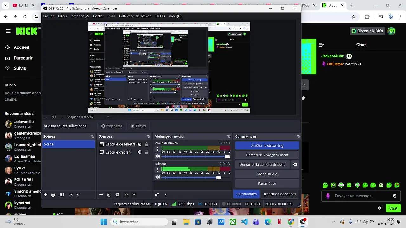Image resolution: width=406 pixels, height=228 pixels.
Task: Move source down arrow in Sources dock
Action: pos(134,195)
